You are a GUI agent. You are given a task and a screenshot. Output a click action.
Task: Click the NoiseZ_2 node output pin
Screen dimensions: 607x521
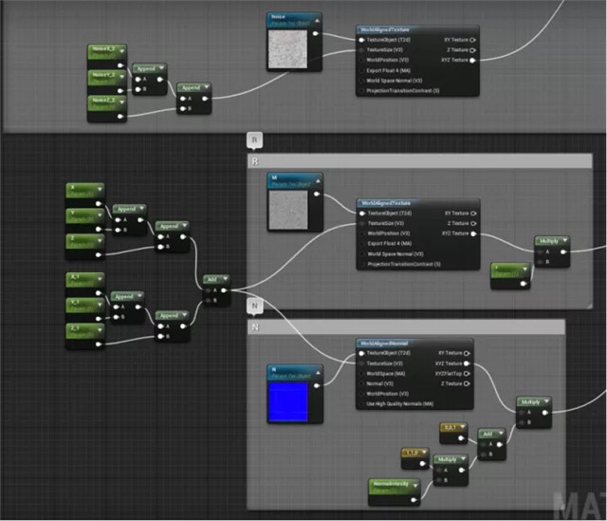pos(120,116)
